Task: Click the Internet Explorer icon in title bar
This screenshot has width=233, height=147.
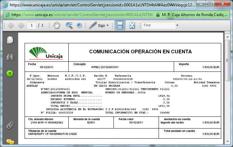Action: (x=5, y=5)
